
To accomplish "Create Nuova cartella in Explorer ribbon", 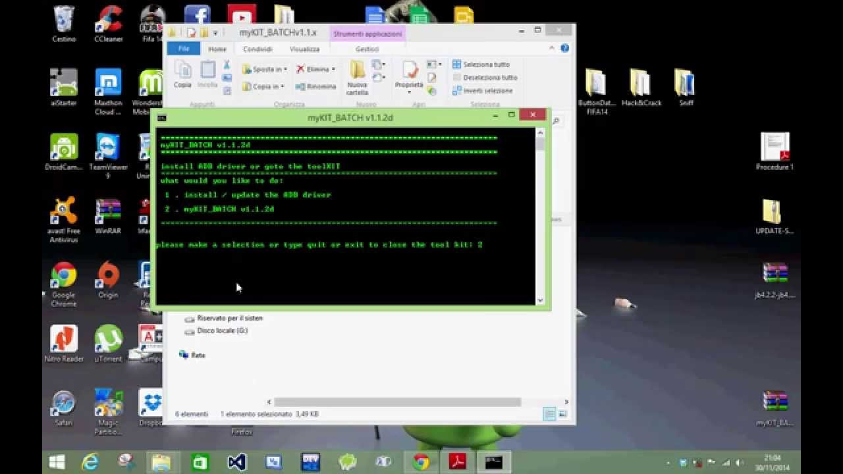I will [357, 77].
